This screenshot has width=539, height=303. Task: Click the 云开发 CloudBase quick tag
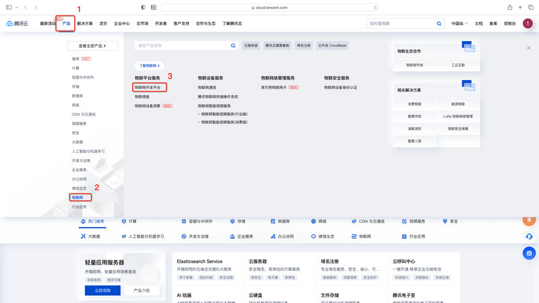332,45
